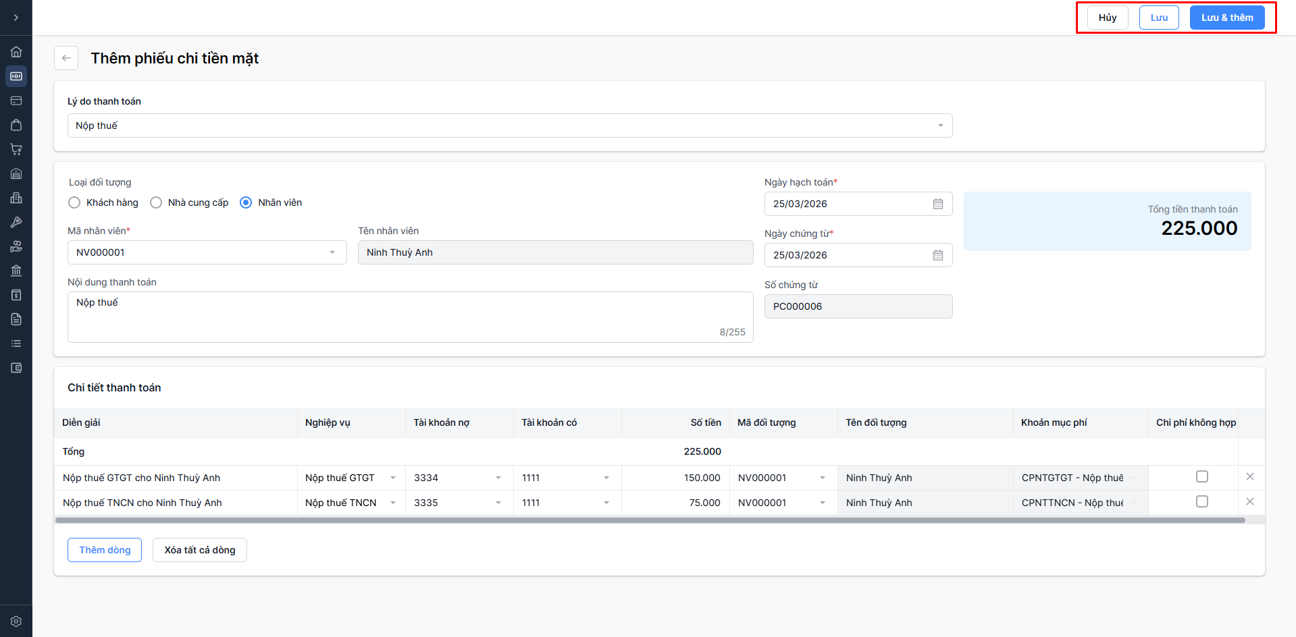Click the Nội dung thanh toán text area
Image resolution: width=1296 pixels, height=637 pixels.
410,316
